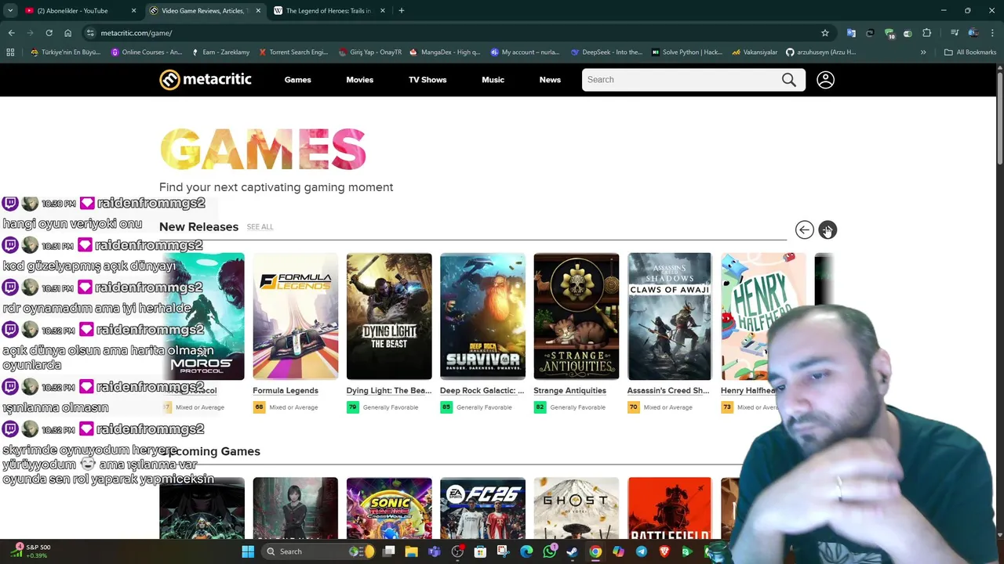Click the Strange Antiquities cover image
The height and width of the screenshot is (564, 1004).
[x=576, y=316]
